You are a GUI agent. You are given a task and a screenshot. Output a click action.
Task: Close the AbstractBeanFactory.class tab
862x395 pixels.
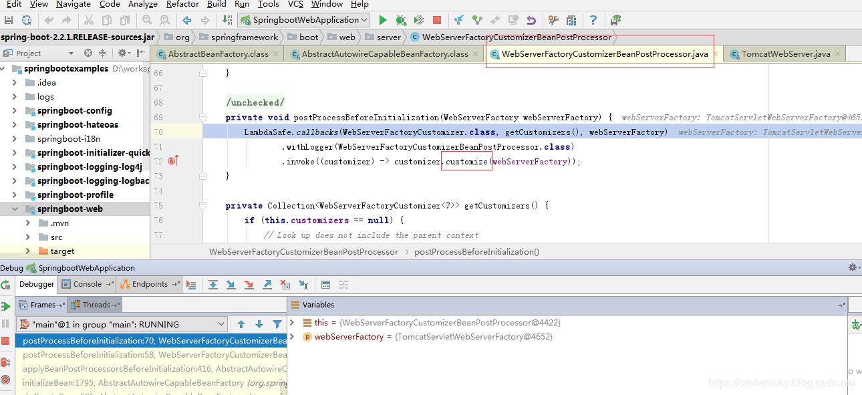pyautogui.click(x=276, y=54)
